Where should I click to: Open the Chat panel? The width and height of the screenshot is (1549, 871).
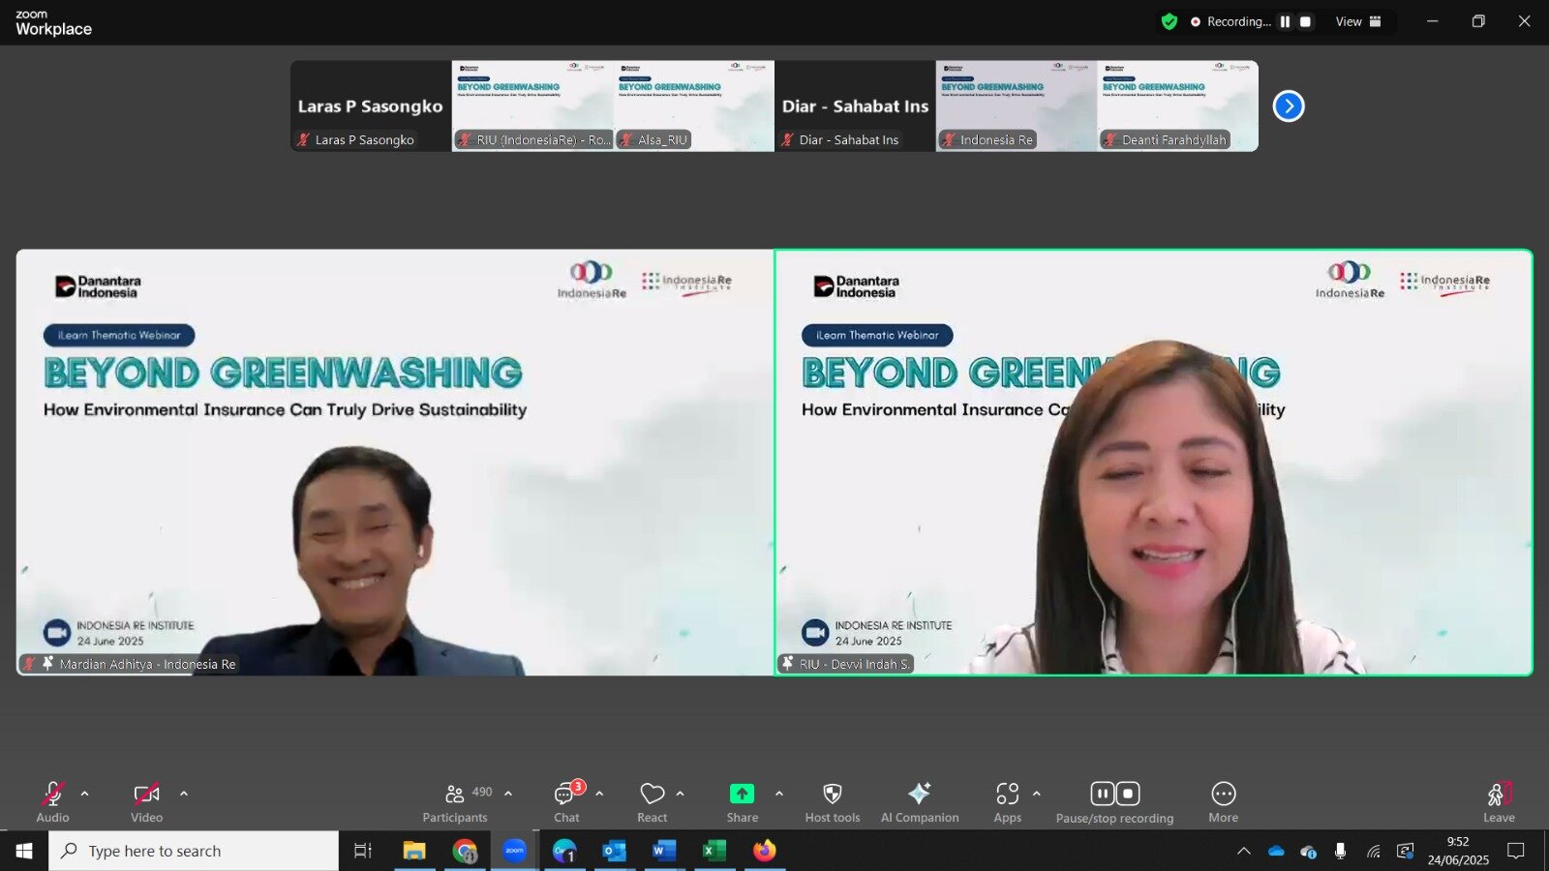coord(566,801)
